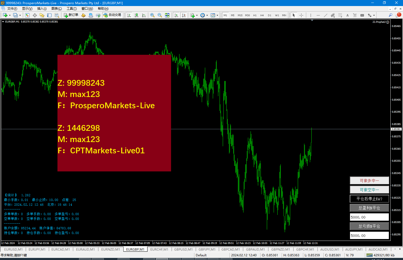Screen dimensions: 403x260
Task: Expand the periods dropdown arrow
Action: click(207, 15)
